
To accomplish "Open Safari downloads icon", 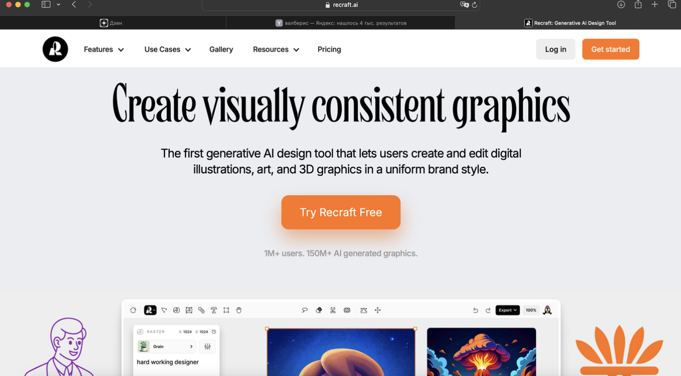I will [x=621, y=5].
